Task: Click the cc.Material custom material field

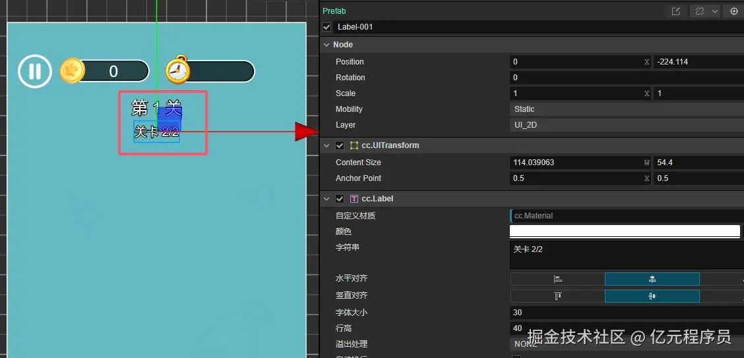Action: pos(627,216)
